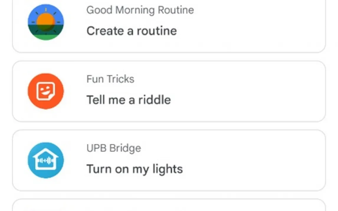Tap the word 'routine' in Create a routine

[156, 31]
